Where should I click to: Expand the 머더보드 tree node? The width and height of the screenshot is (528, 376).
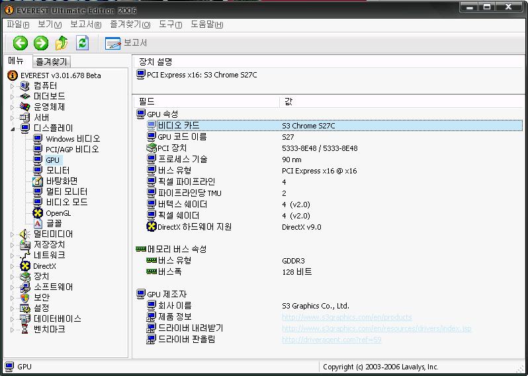point(12,97)
